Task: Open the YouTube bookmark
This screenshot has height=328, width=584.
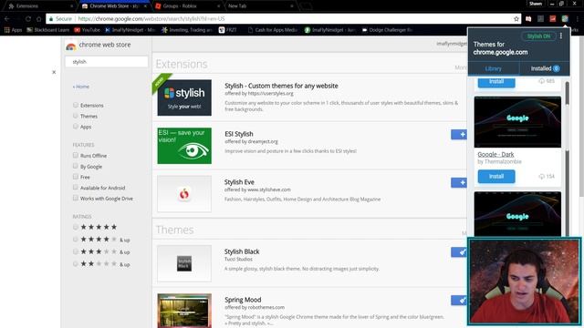Action: coord(88,30)
